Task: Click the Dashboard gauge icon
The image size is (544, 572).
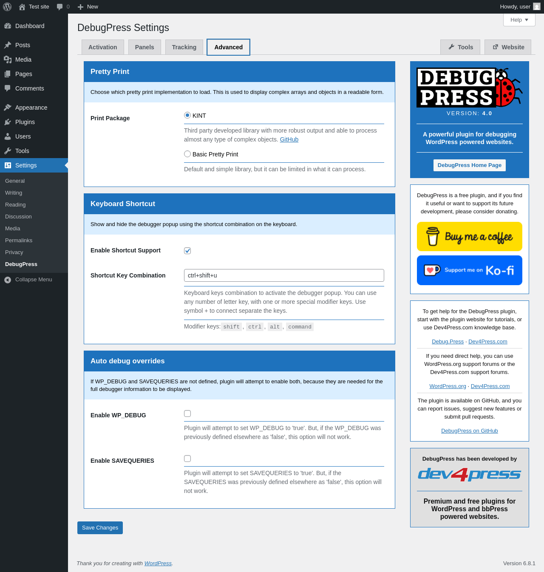Action: point(8,26)
